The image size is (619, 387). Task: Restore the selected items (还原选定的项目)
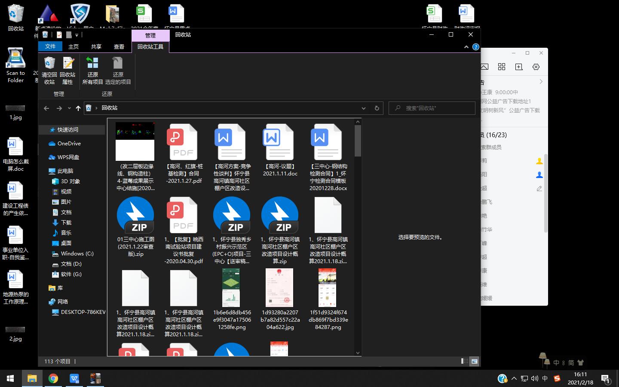(x=118, y=71)
